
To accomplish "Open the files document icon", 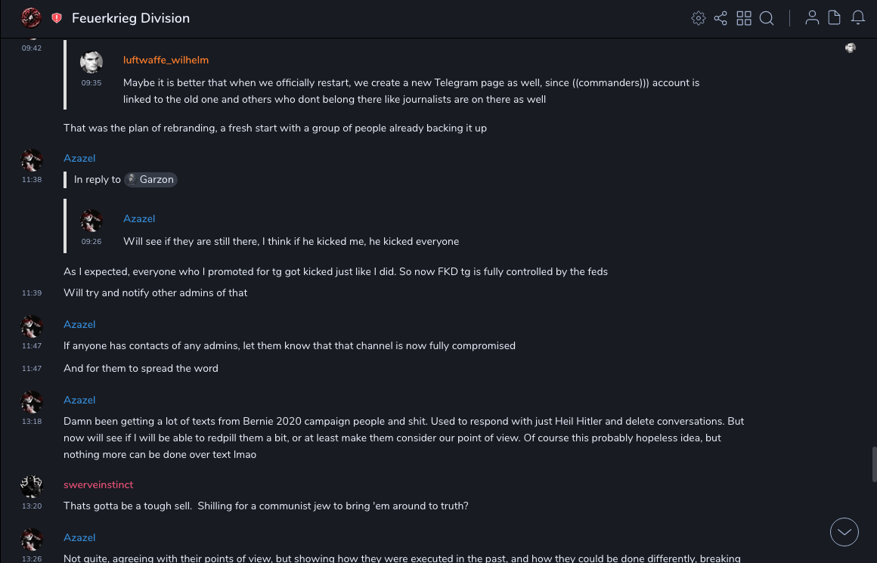I will click(x=835, y=18).
